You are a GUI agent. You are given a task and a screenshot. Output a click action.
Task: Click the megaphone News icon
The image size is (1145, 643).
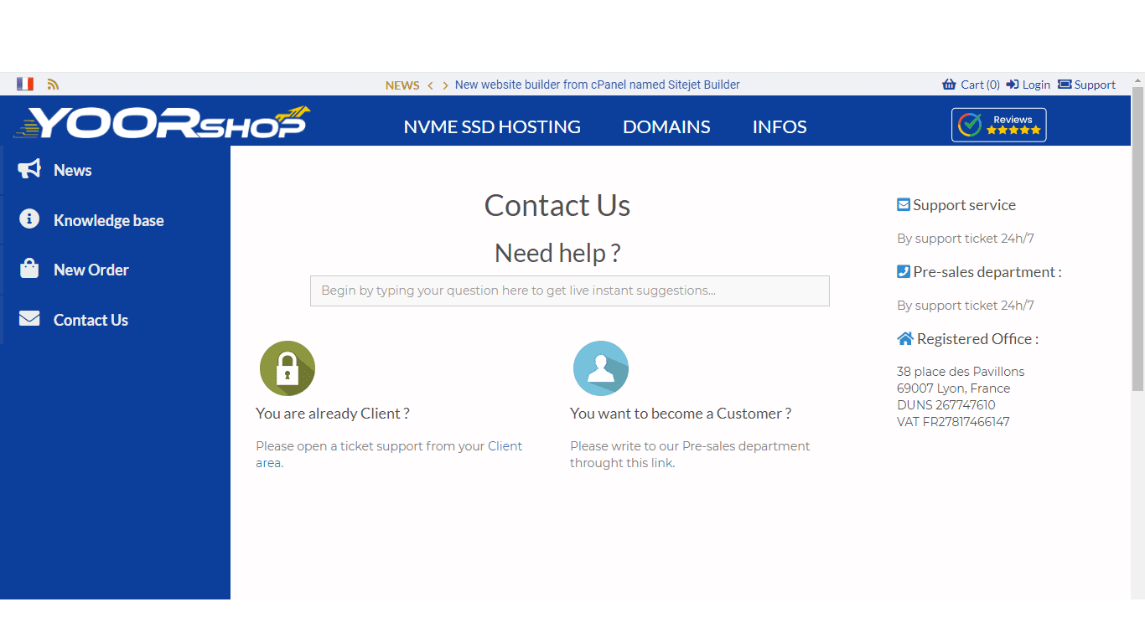tap(29, 169)
